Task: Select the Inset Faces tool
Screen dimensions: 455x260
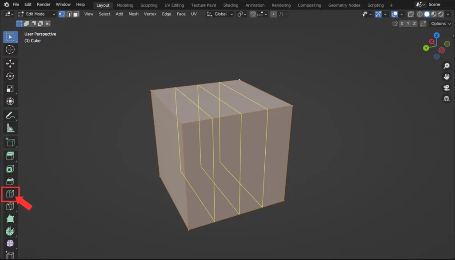Action: click(10, 169)
